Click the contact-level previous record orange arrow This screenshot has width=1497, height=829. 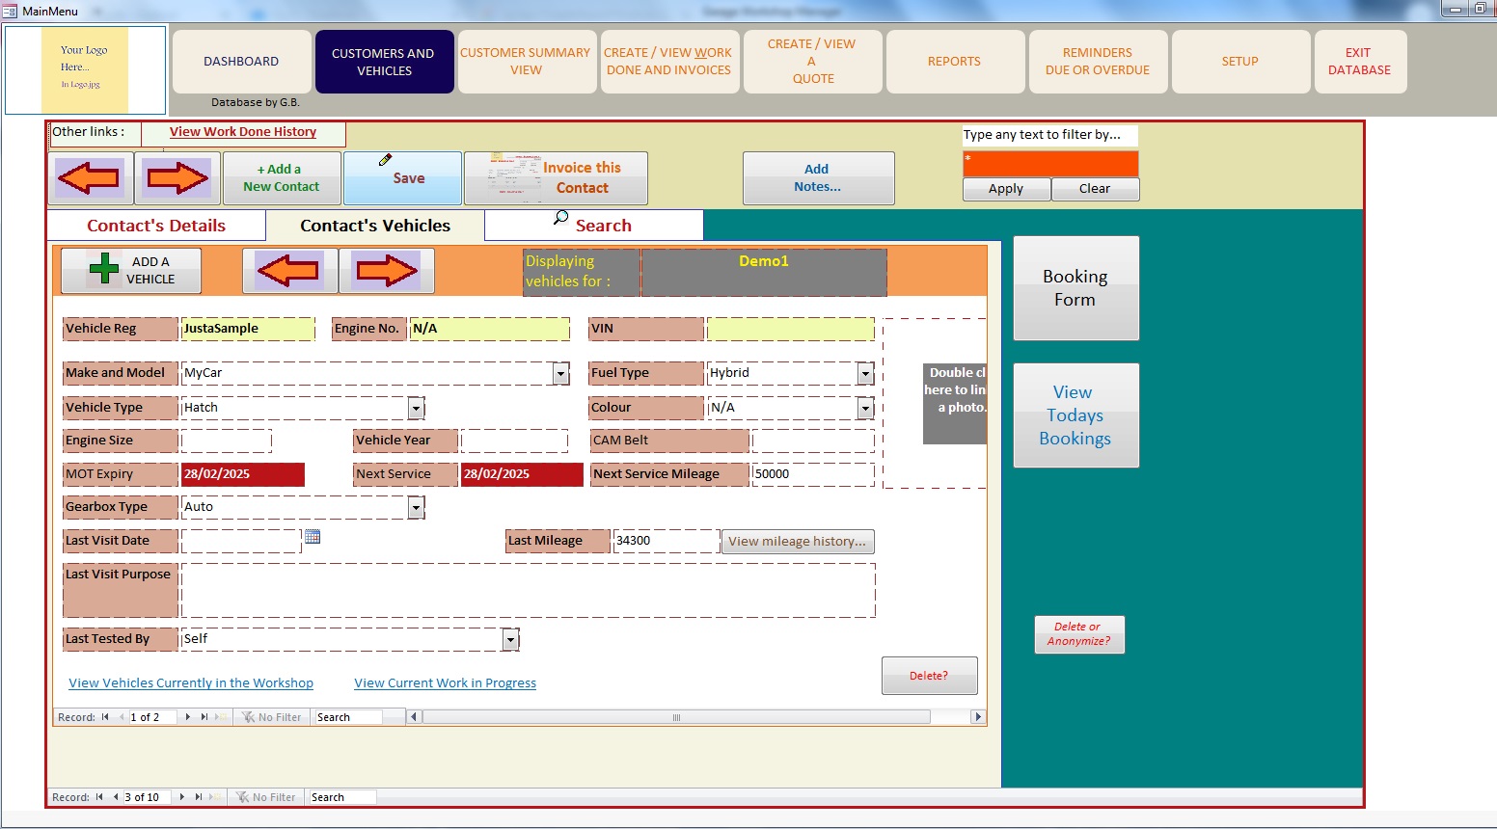[90, 178]
